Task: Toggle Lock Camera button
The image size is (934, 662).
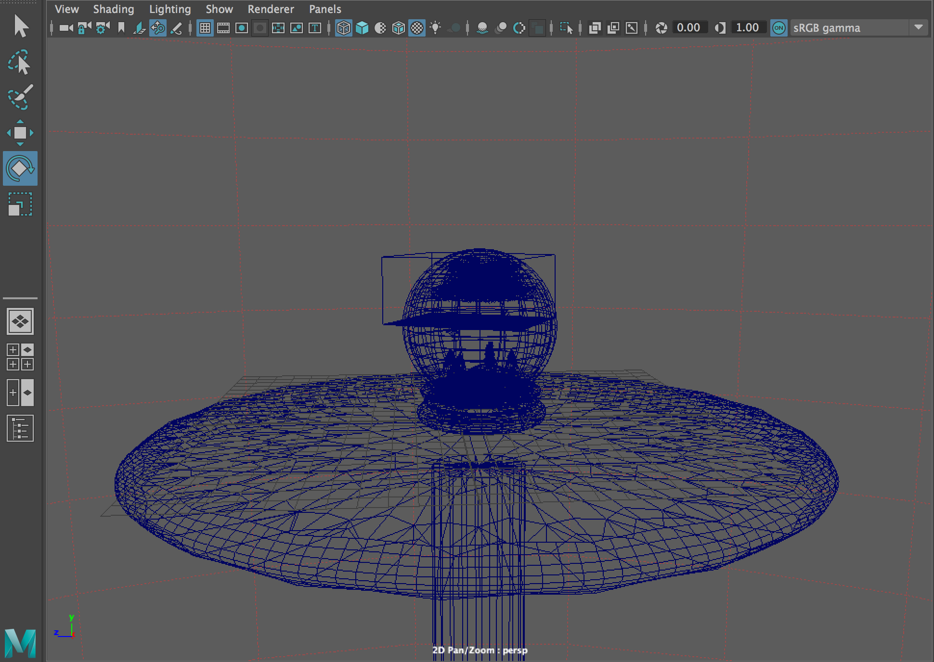Action: (x=84, y=28)
